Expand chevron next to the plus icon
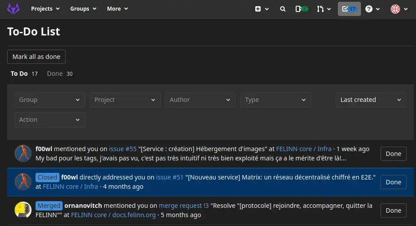 (x=267, y=9)
